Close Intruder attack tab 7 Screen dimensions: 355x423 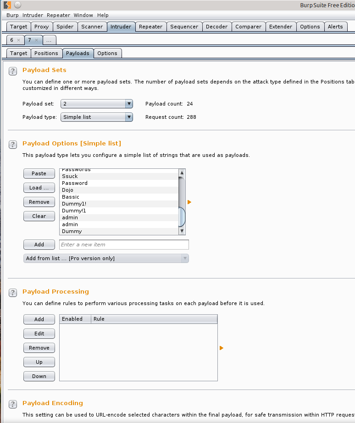36,40
